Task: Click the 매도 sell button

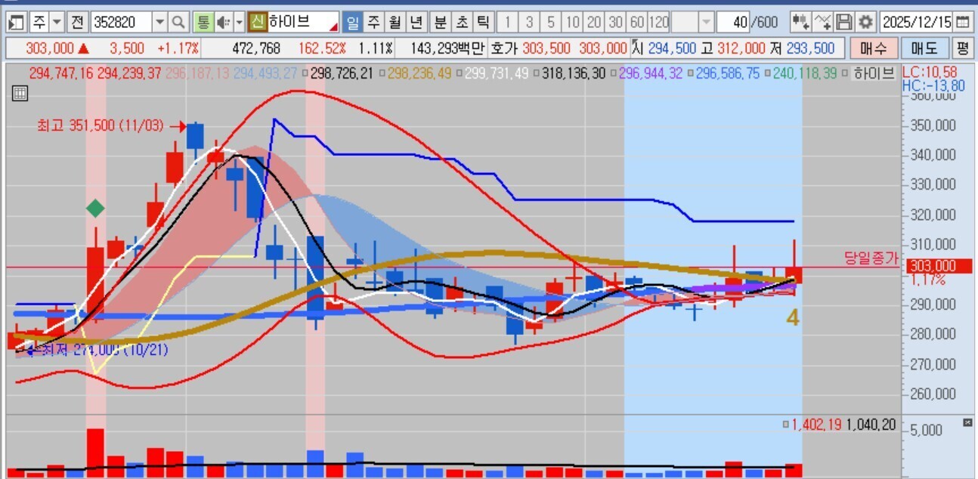Action: click(924, 49)
